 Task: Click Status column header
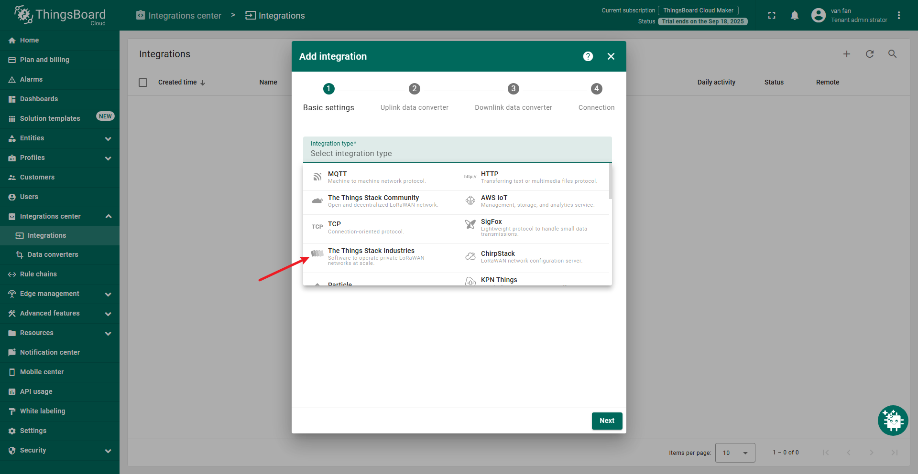tap(774, 82)
